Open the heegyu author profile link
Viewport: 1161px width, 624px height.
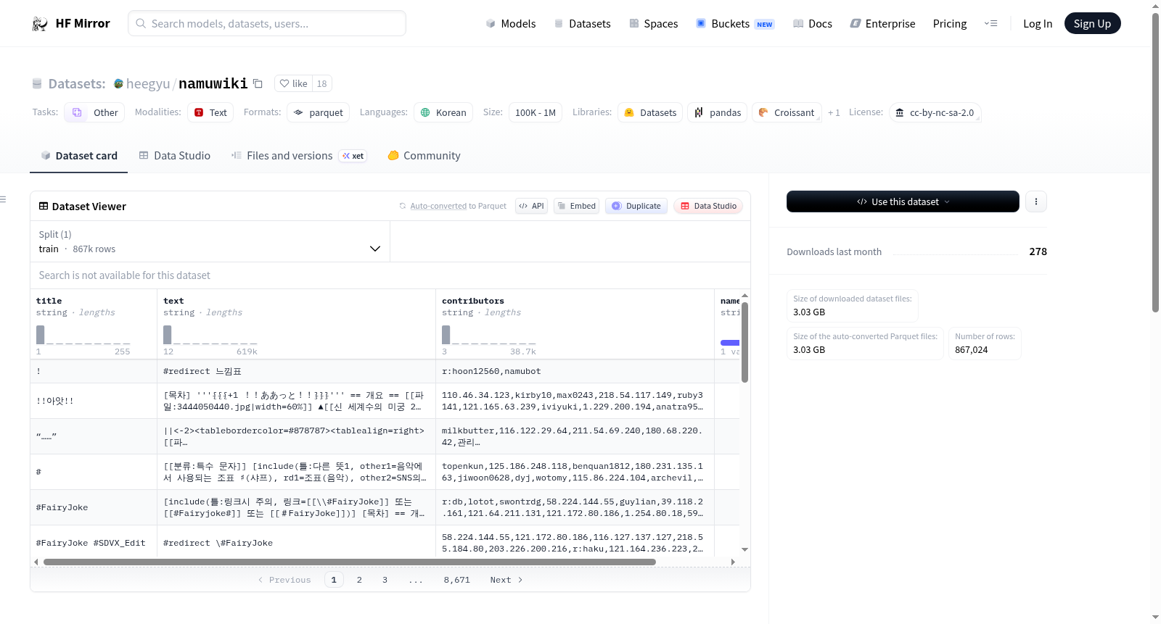148,83
